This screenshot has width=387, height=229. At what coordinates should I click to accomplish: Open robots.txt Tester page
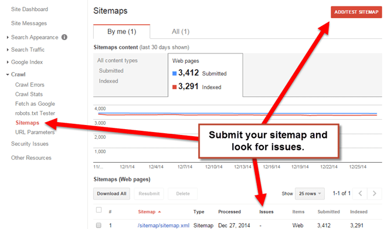coord(35,113)
